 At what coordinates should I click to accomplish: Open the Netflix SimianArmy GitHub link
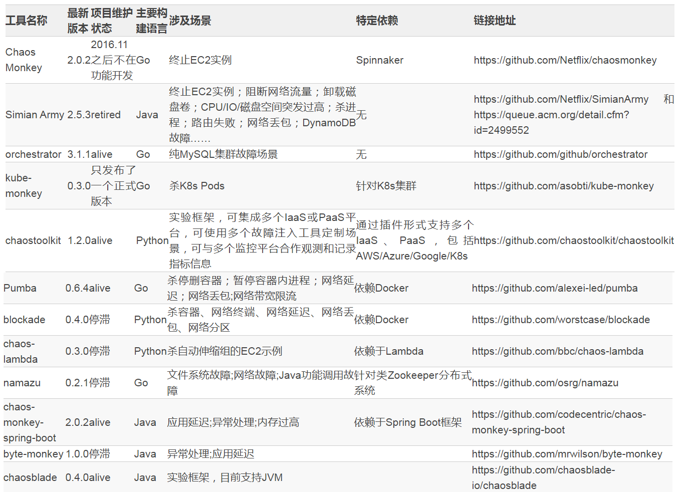(x=561, y=99)
